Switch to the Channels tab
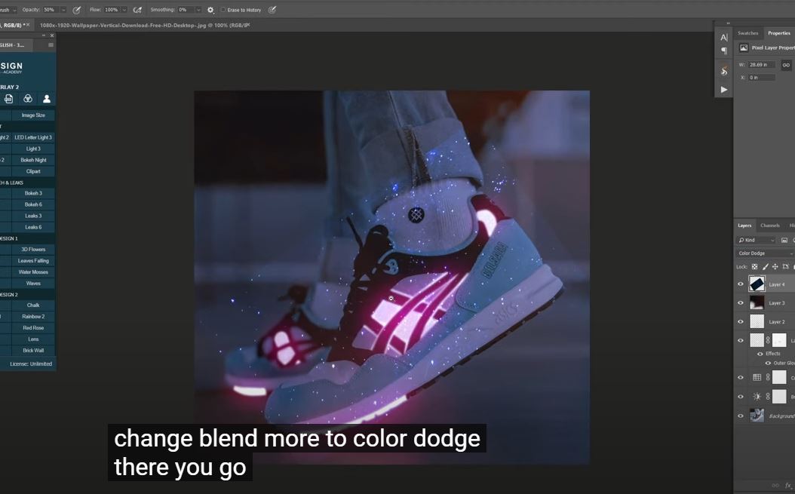 tap(769, 226)
